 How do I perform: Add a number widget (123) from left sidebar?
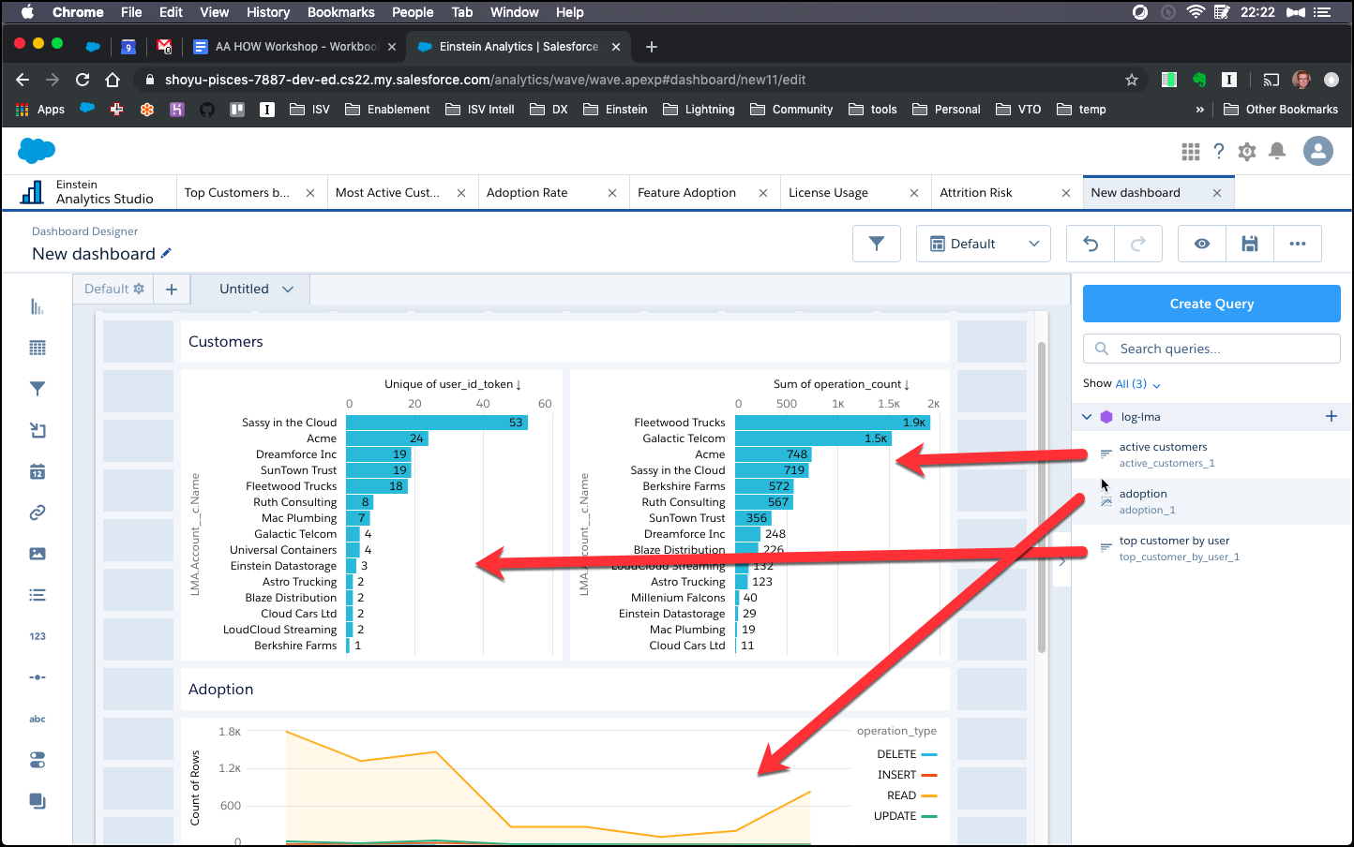pos(38,636)
